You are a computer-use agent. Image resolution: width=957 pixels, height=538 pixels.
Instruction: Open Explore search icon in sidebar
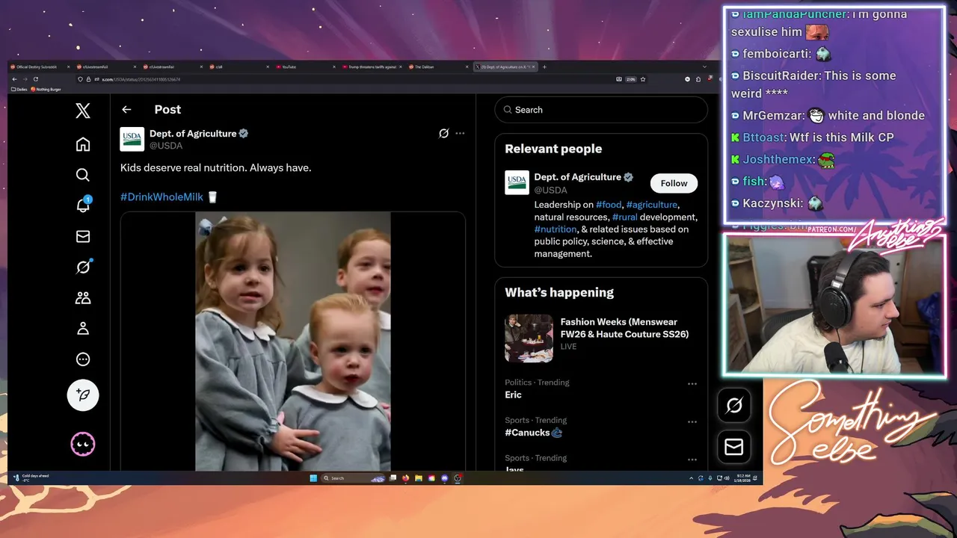click(83, 175)
